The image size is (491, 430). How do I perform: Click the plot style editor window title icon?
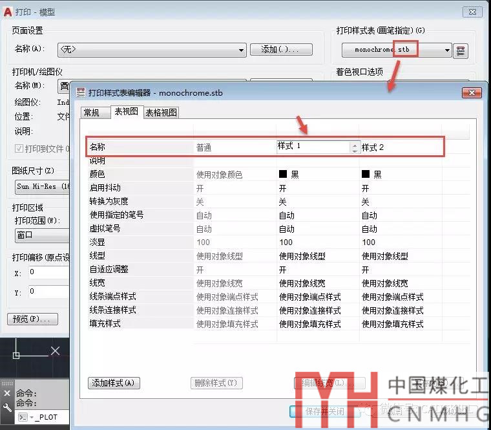coord(81,92)
